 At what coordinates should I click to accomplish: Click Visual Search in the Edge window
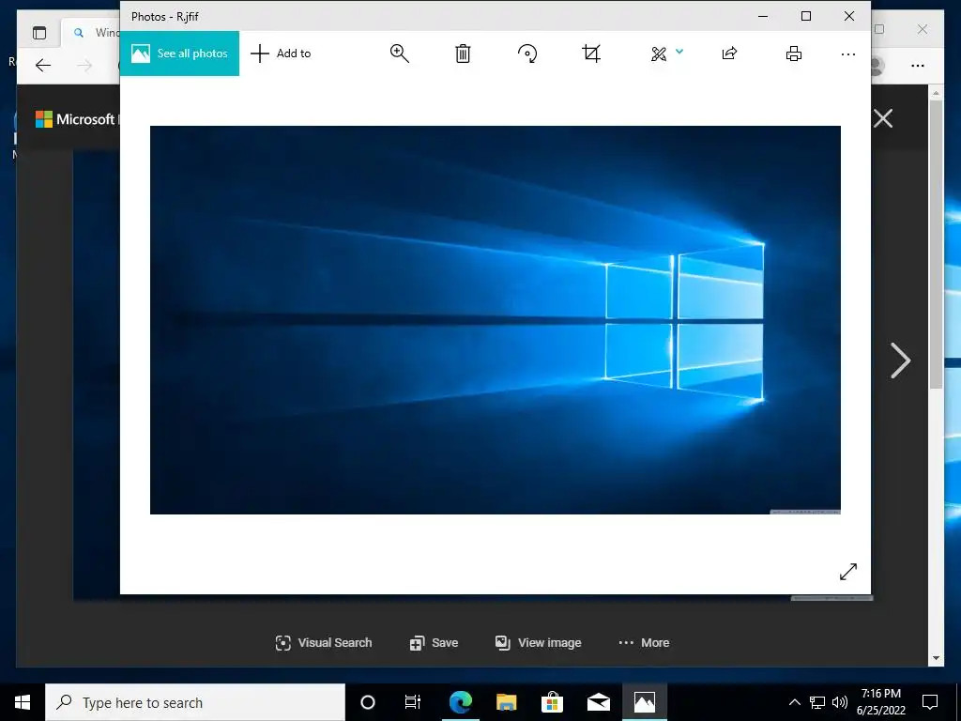pos(324,642)
